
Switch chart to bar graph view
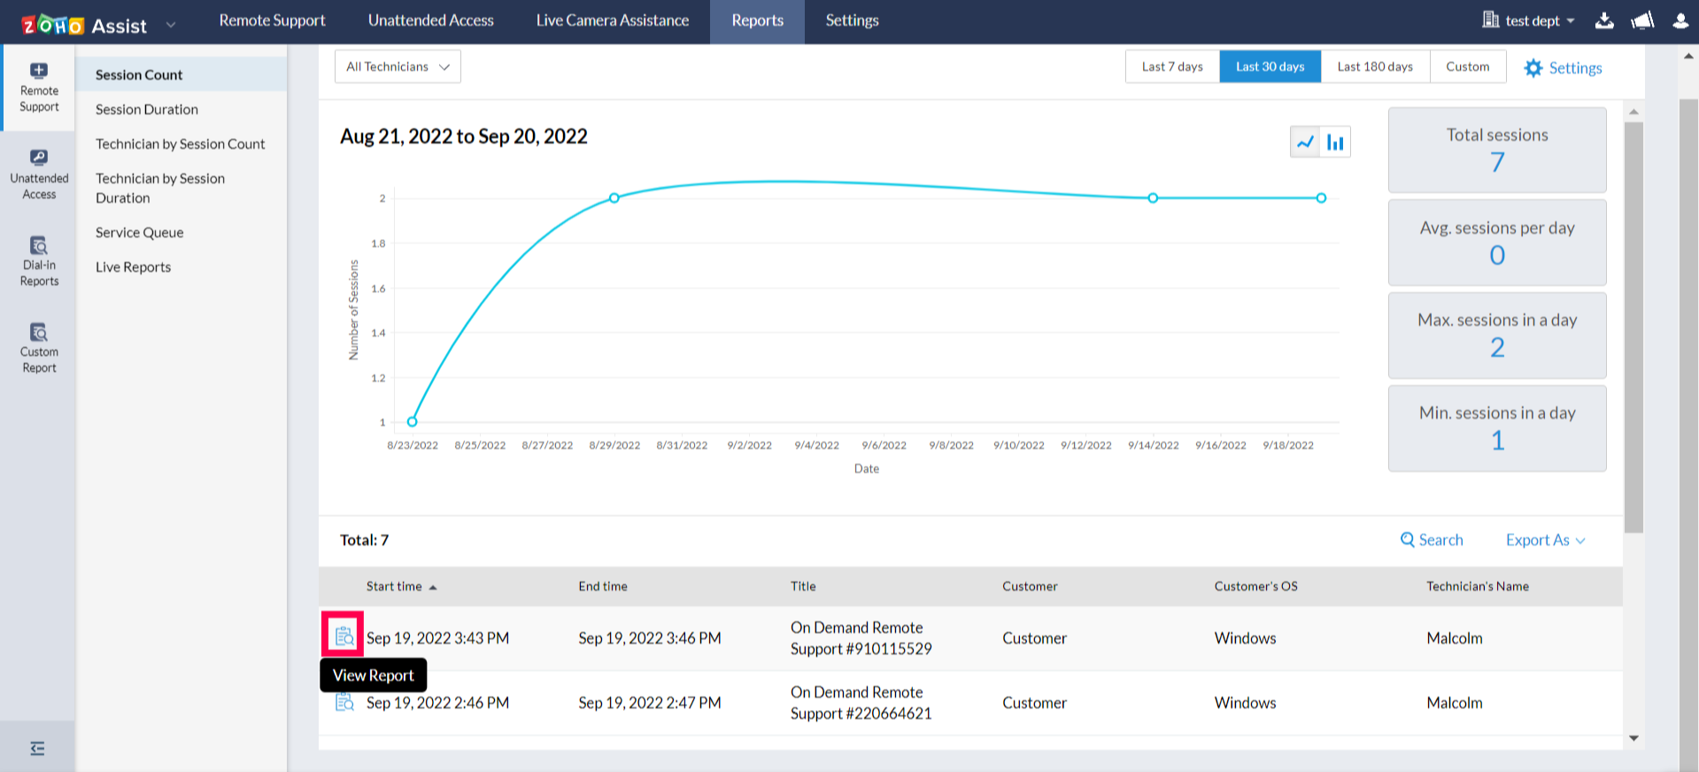tap(1335, 142)
